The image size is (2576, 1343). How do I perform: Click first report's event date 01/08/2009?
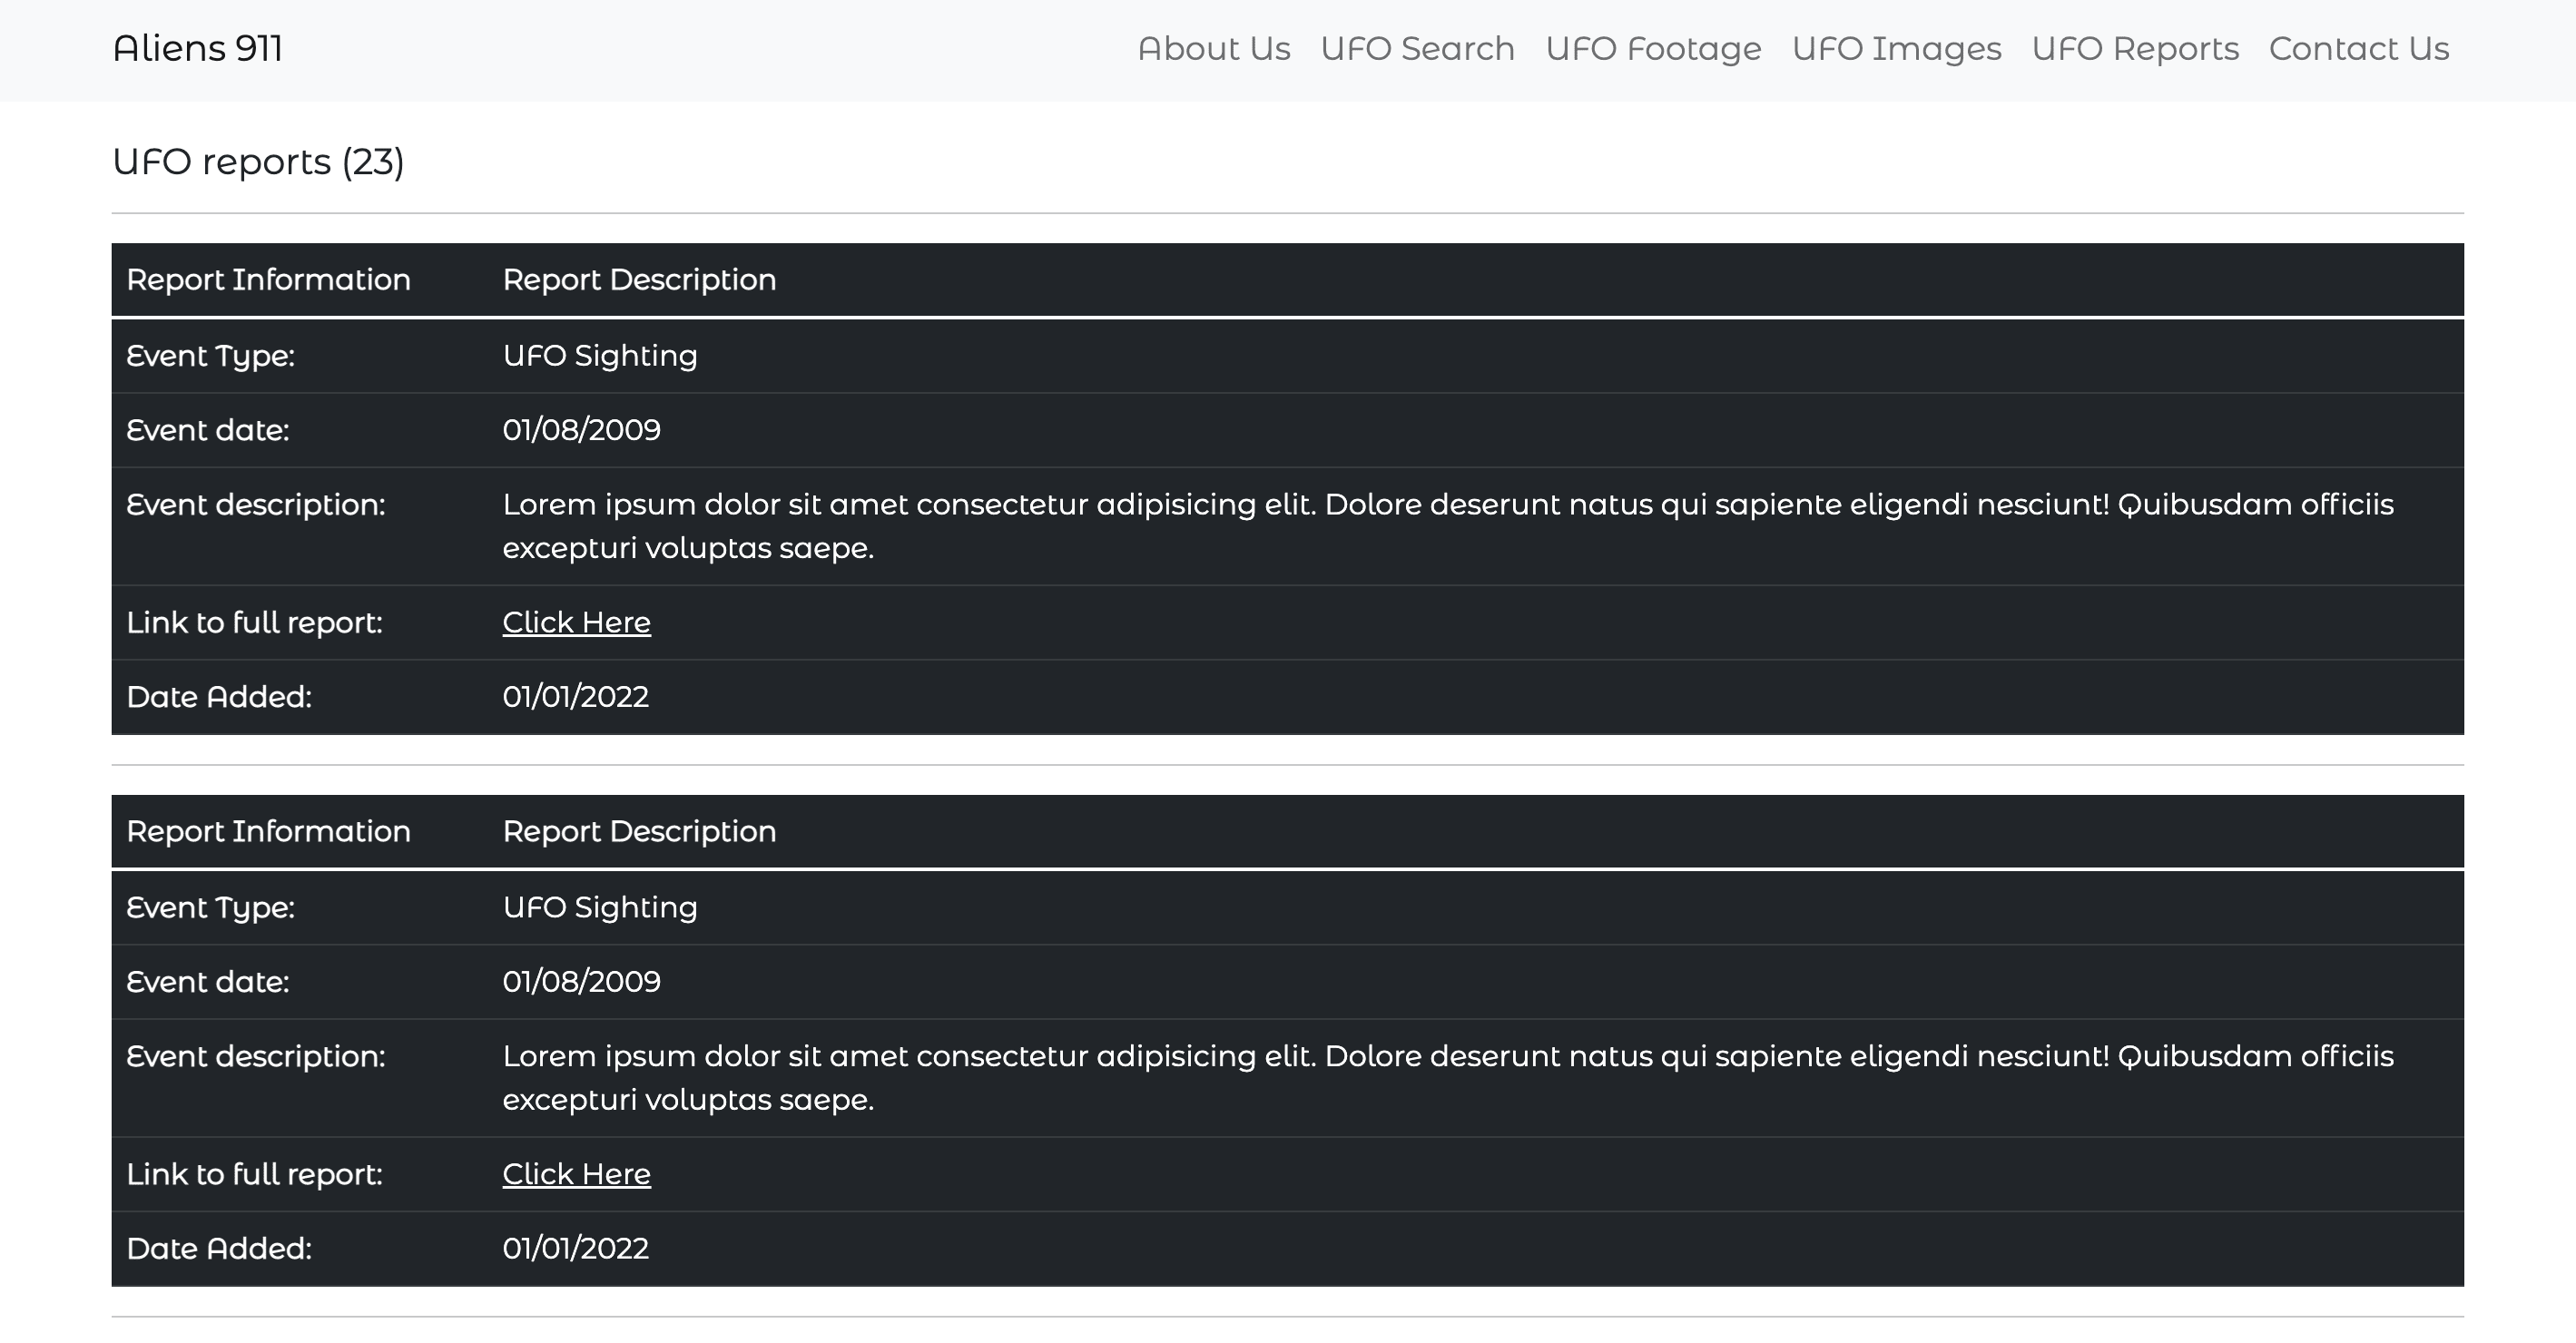coord(581,430)
